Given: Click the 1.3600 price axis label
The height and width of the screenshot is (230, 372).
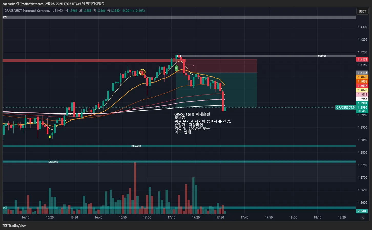Looking at the screenshot, I should point(362,203).
